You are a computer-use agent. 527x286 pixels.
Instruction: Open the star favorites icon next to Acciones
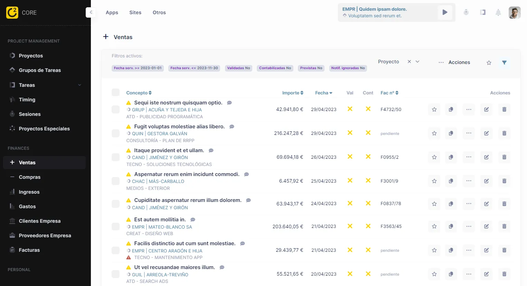pos(489,63)
